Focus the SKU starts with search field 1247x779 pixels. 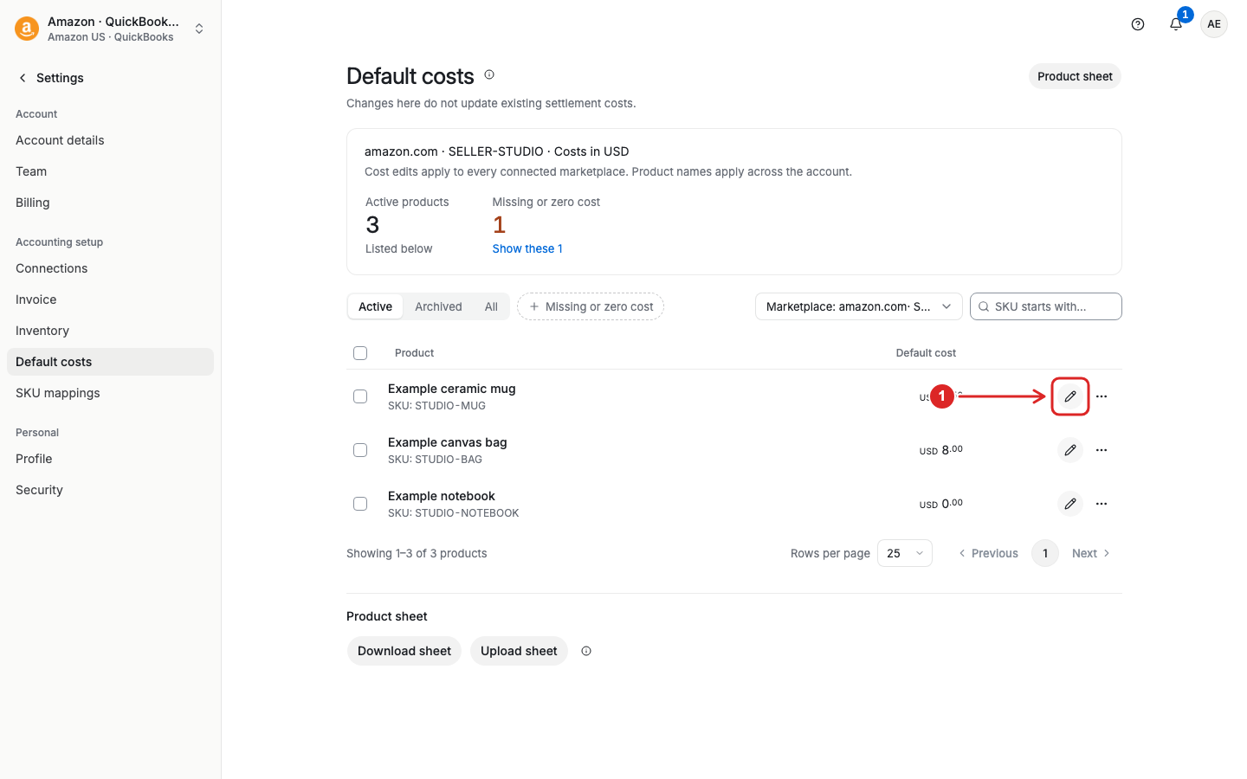coord(1046,306)
